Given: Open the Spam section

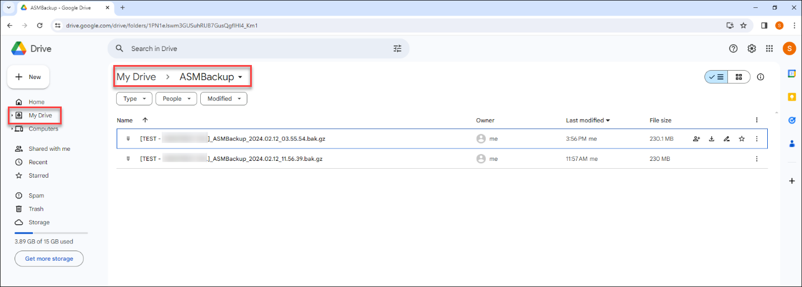Looking at the screenshot, I should (x=36, y=196).
